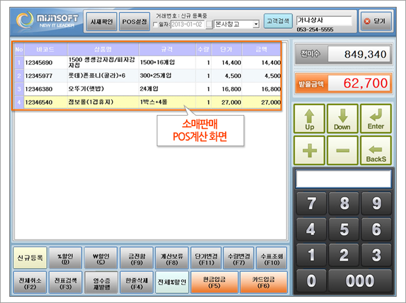Click 고객검색 customer search button
This screenshot has height=303, width=406.
point(278,21)
